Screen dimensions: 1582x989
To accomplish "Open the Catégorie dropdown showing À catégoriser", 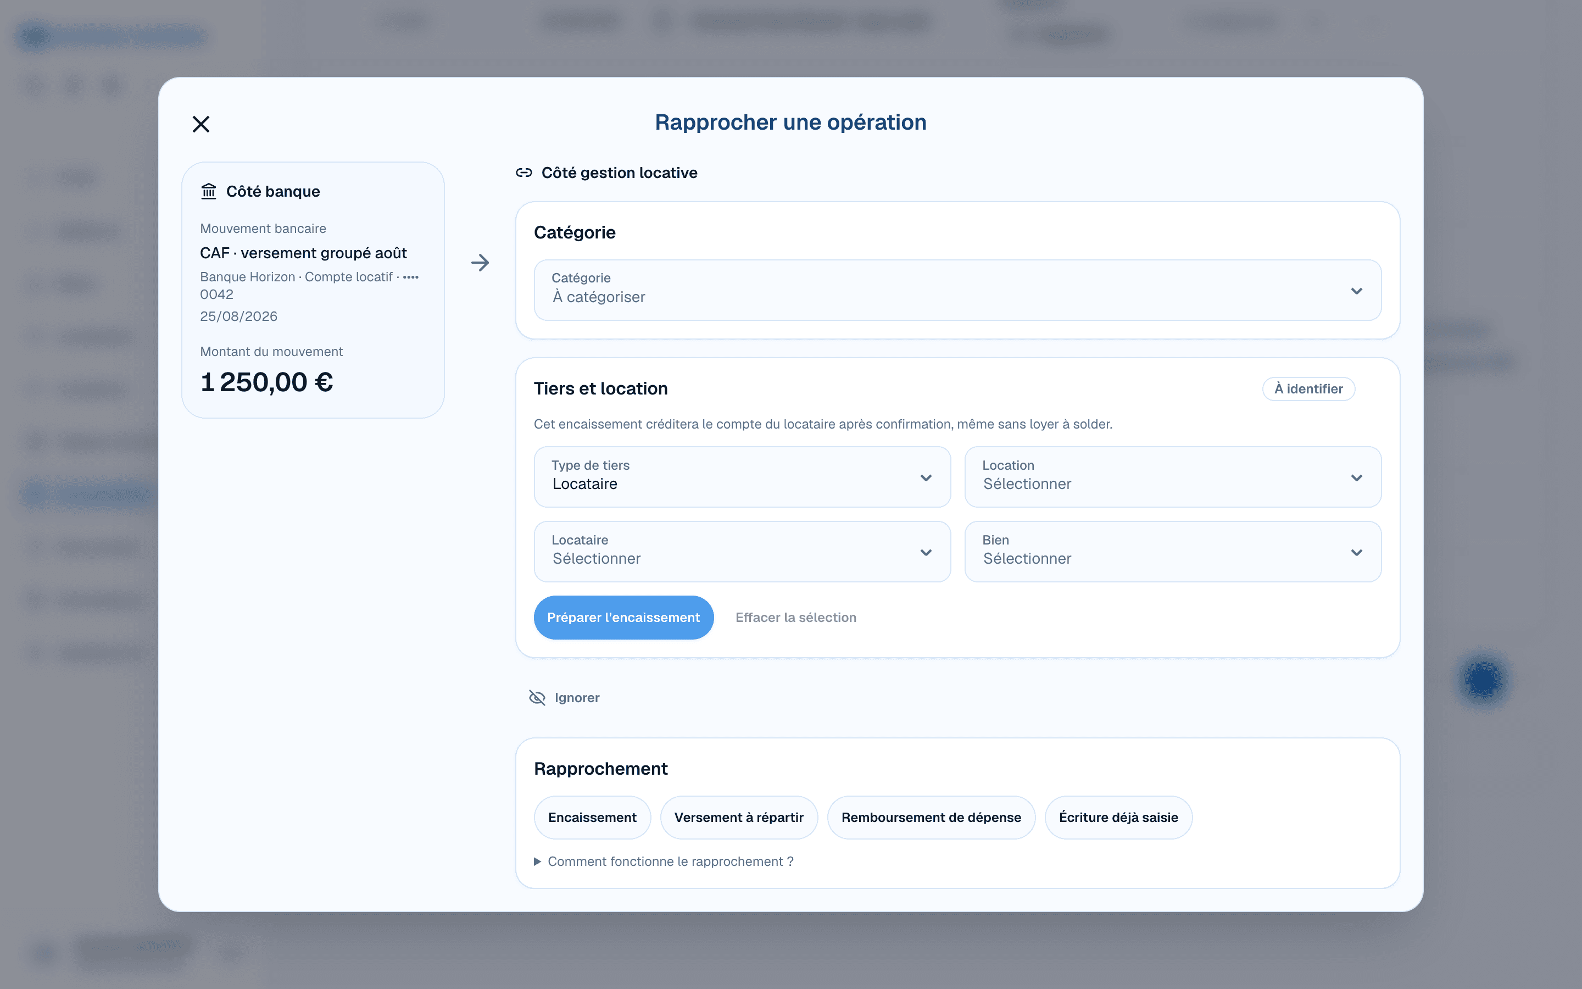I will pos(957,291).
